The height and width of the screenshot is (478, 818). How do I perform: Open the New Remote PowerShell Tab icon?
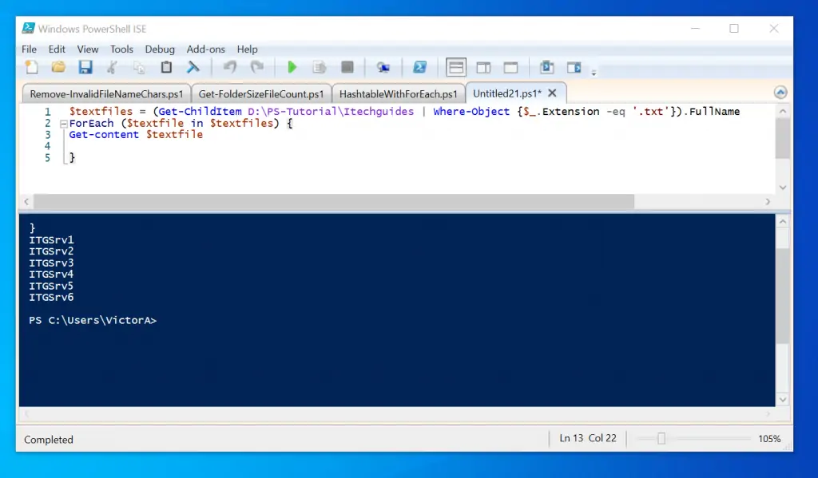point(383,68)
